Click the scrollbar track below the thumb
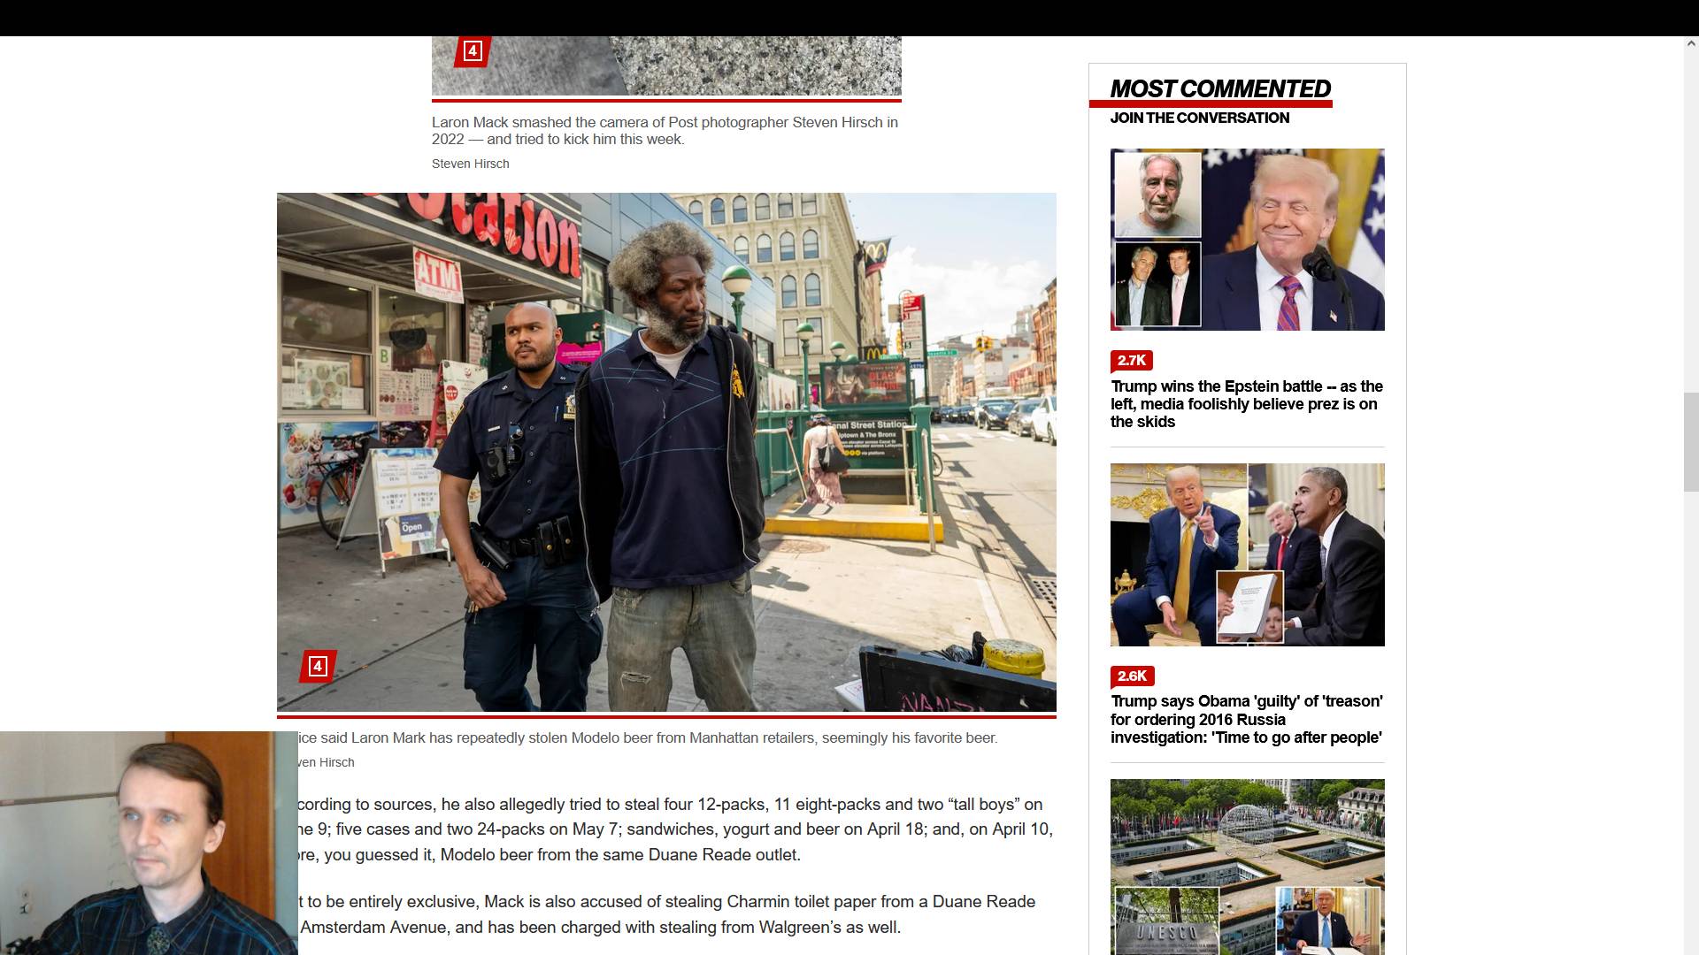Image resolution: width=1699 pixels, height=955 pixels. [x=1690, y=707]
